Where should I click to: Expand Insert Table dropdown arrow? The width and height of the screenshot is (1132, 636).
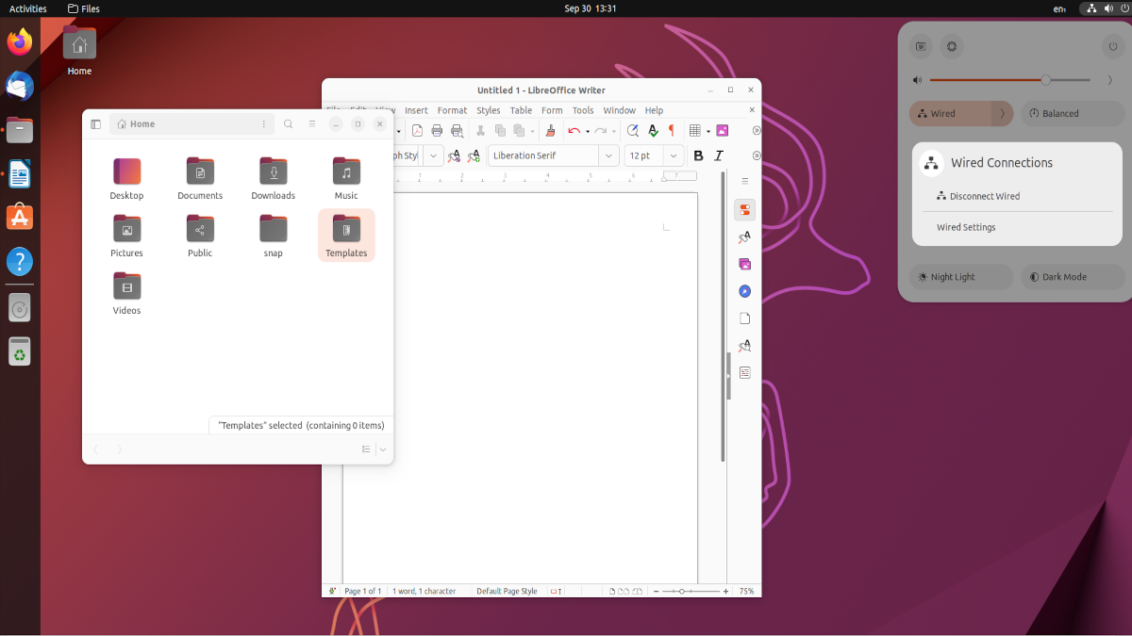(x=707, y=131)
